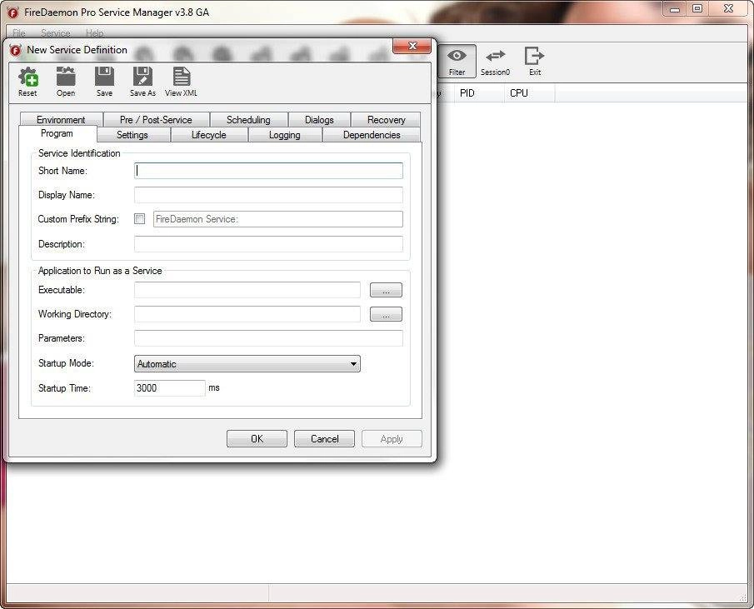Open the Dialogs tab
This screenshot has width=754, height=609.
click(319, 119)
